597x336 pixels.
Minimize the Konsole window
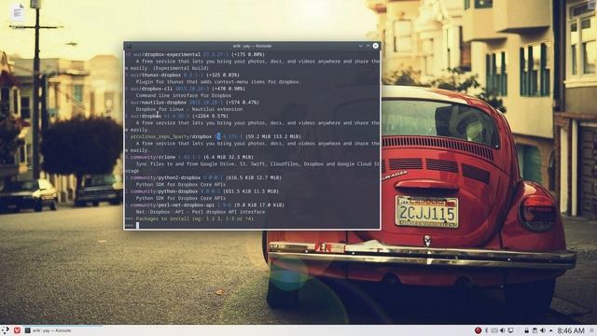(360, 46)
